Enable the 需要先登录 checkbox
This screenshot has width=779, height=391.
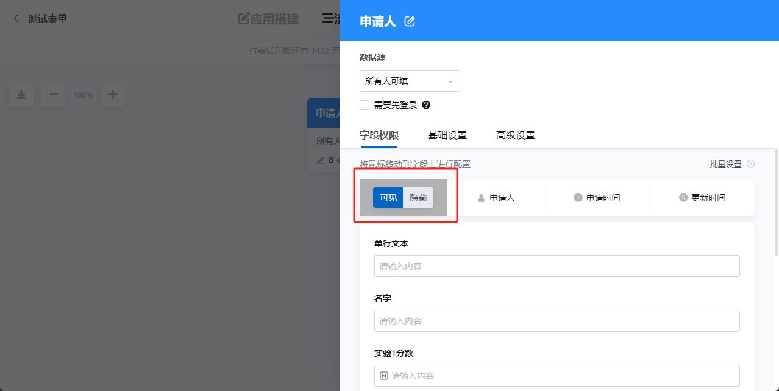pos(364,105)
